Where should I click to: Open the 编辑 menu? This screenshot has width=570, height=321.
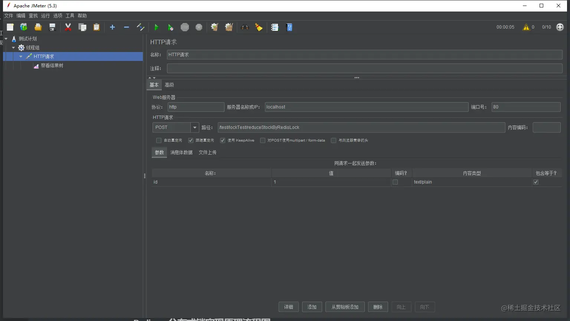point(21,16)
